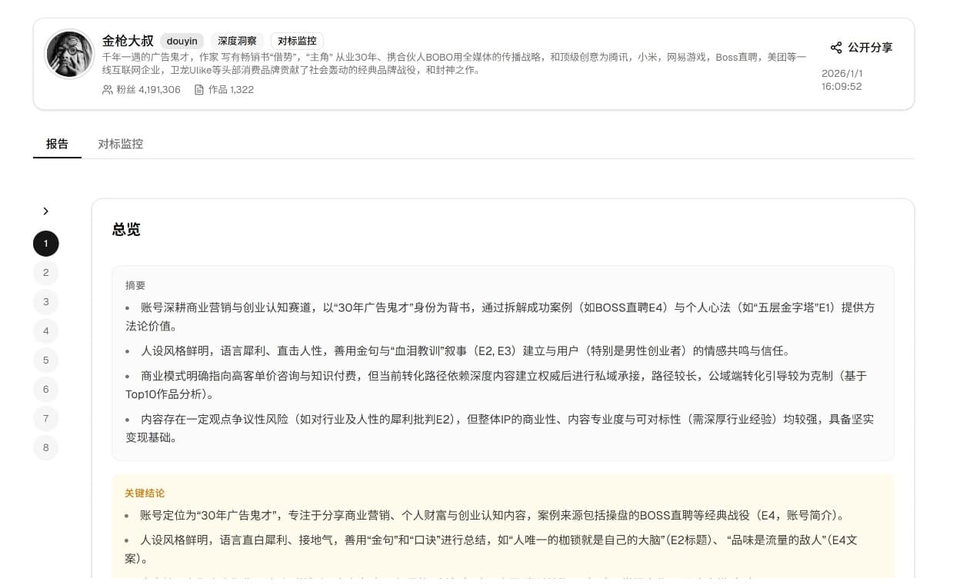Select the 报告 tab
The height and width of the screenshot is (588, 960).
pyautogui.click(x=57, y=144)
